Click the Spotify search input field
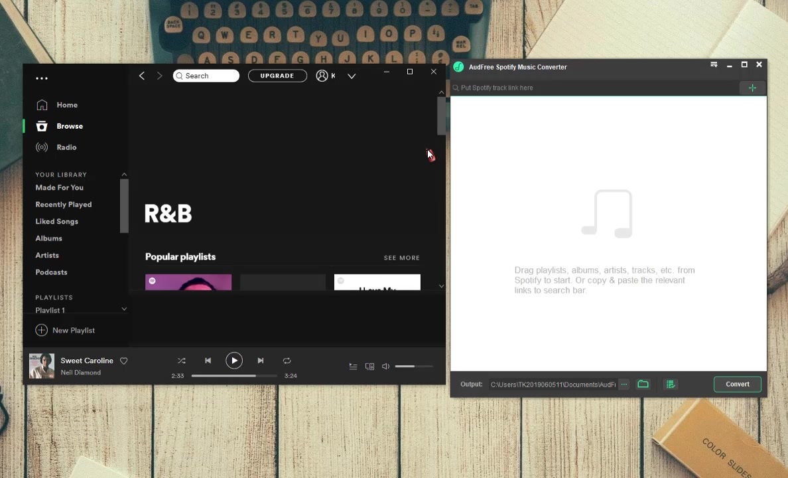 click(x=206, y=75)
